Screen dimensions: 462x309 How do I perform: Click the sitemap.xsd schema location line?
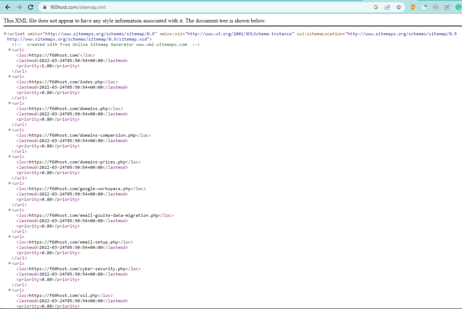tap(79, 39)
